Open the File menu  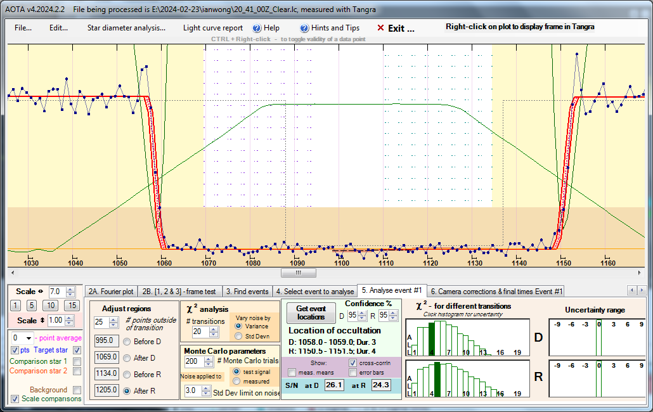pos(23,28)
